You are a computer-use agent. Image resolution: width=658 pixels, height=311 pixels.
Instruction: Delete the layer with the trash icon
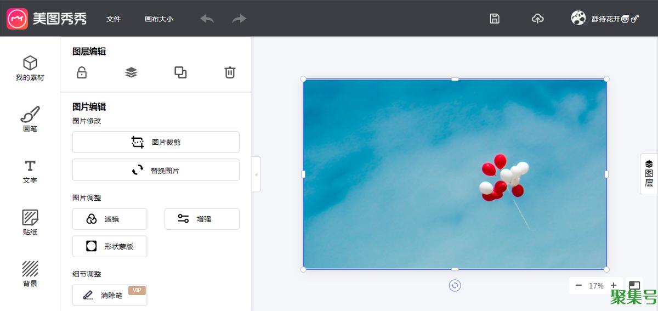click(230, 72)
